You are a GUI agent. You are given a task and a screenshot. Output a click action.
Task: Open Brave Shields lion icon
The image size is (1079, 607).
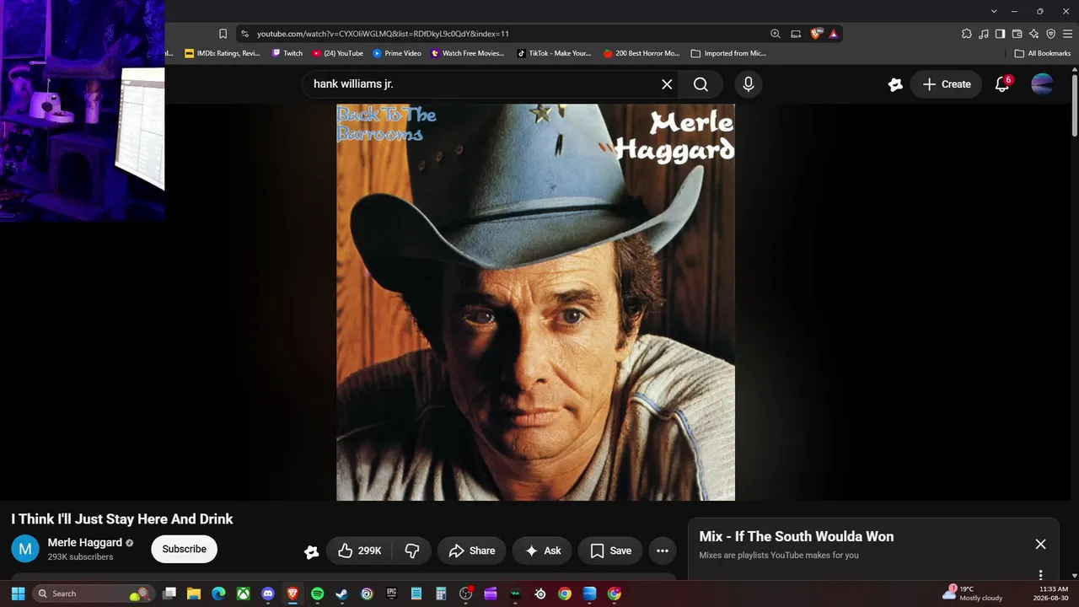click(x=815, y=34)
